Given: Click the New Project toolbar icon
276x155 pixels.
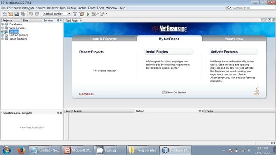Looking at the screenshot, I should [10, 14].
